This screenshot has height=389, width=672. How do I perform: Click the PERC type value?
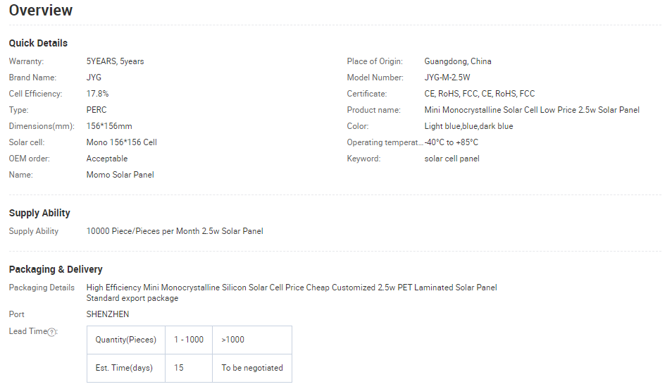pos(97,110)
